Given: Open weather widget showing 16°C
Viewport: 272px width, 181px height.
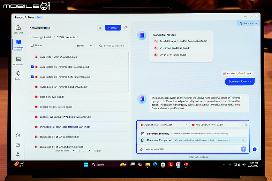Looking at the screenshot, I should (x=19, y=164).
